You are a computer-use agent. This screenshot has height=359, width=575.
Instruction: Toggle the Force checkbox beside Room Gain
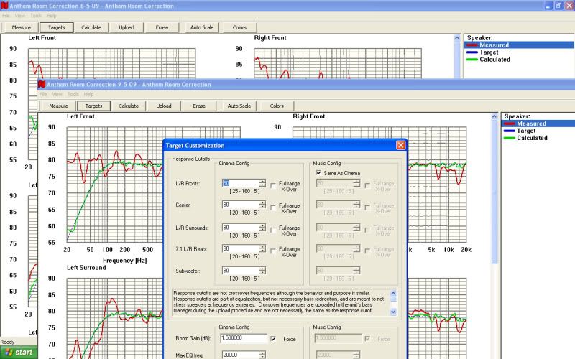(273, 338)
